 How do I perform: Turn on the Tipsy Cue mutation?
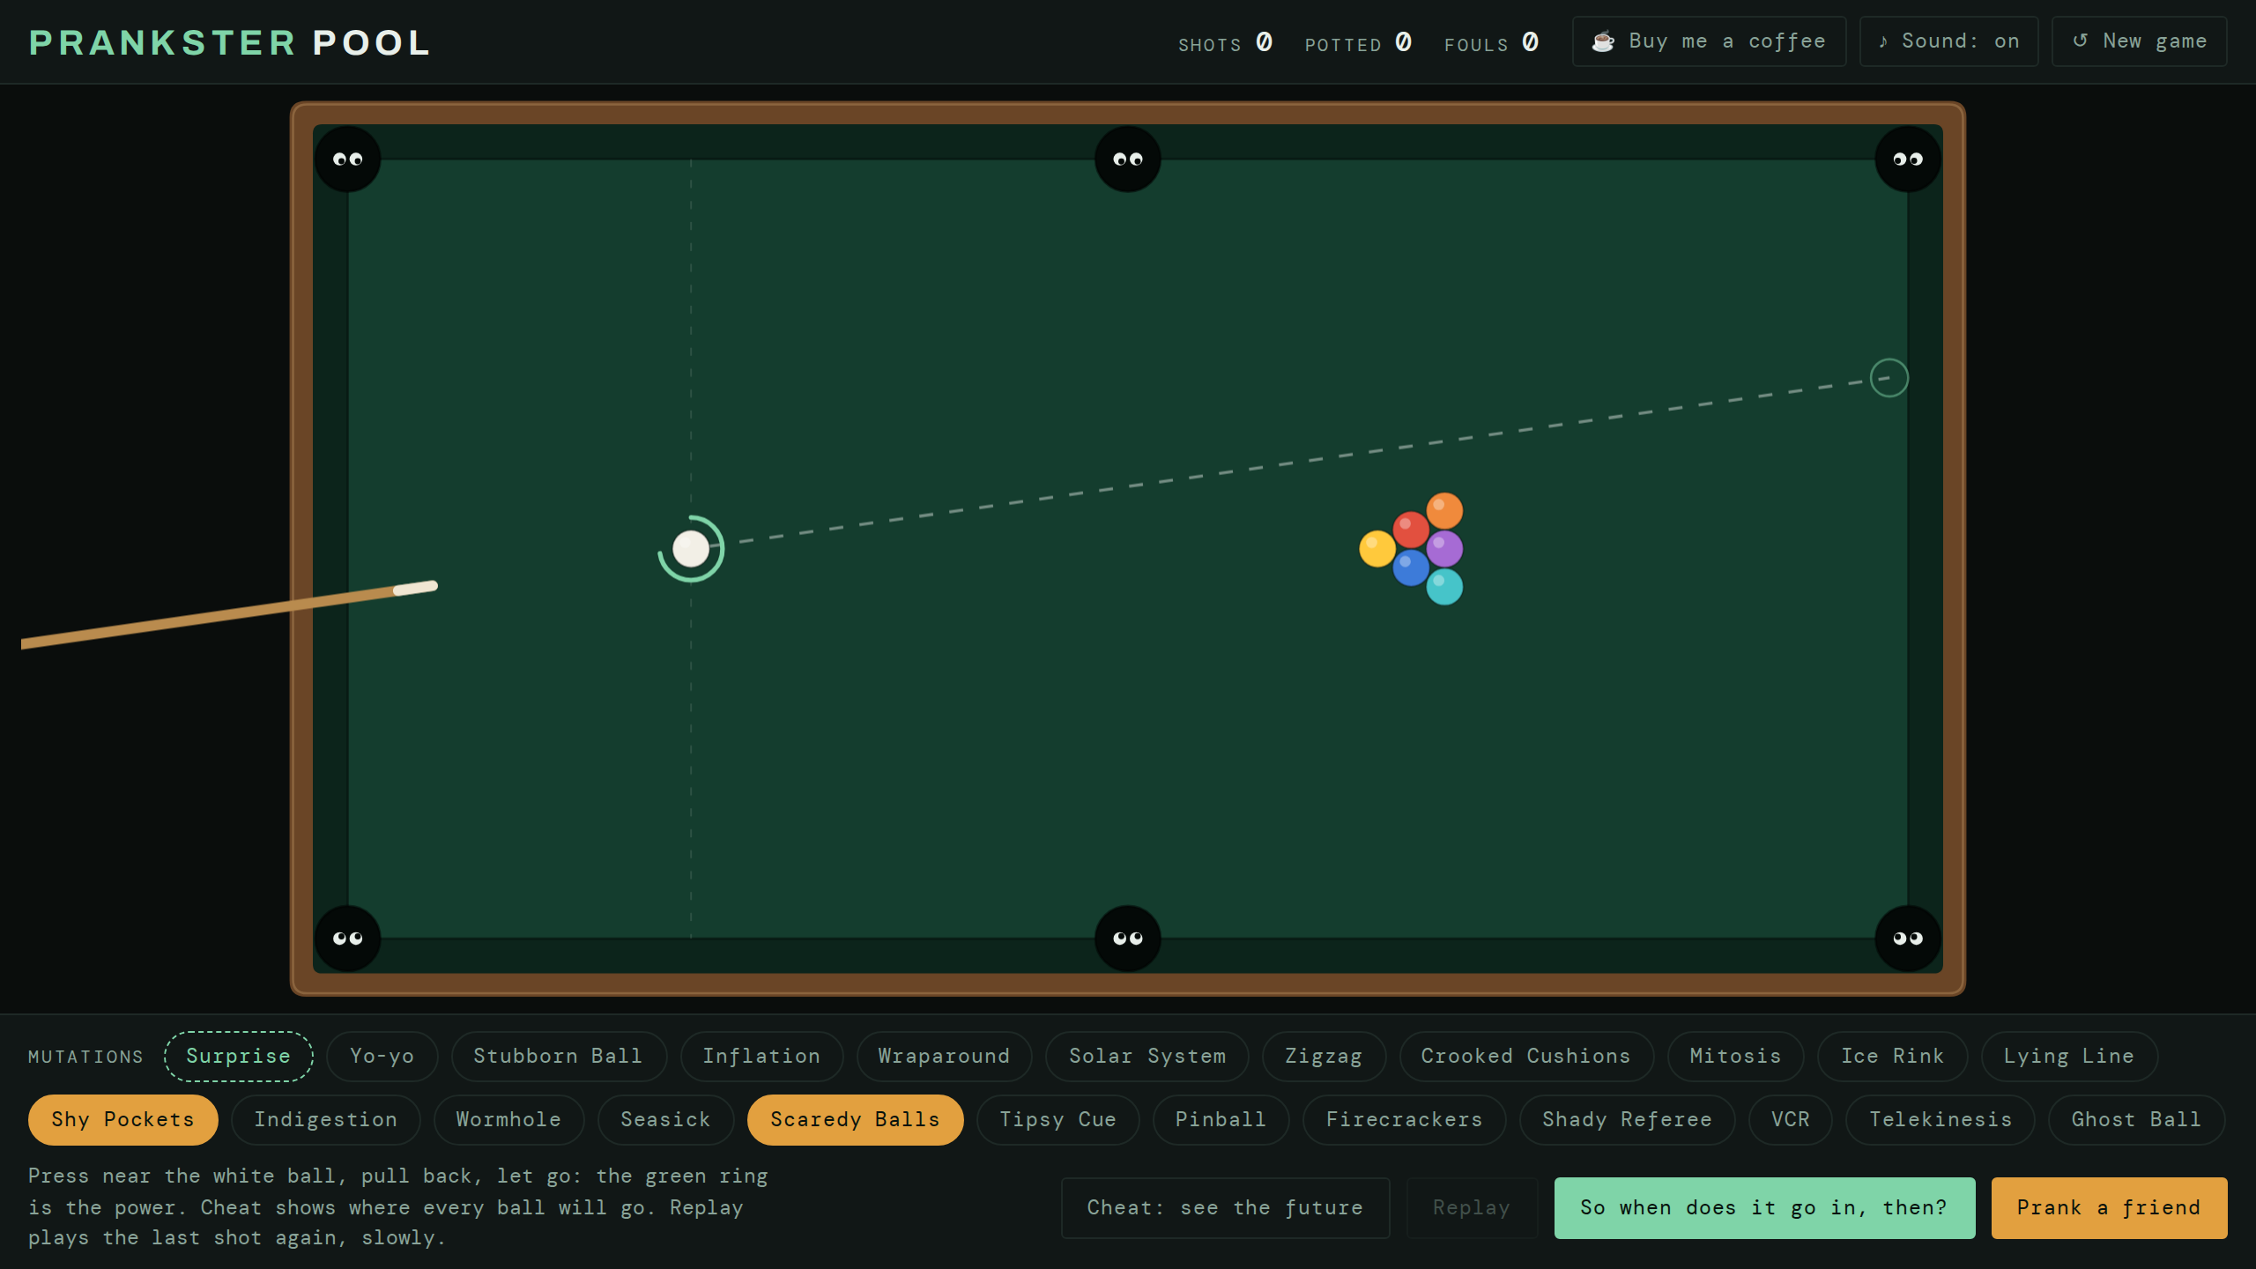[1057, 1120]
